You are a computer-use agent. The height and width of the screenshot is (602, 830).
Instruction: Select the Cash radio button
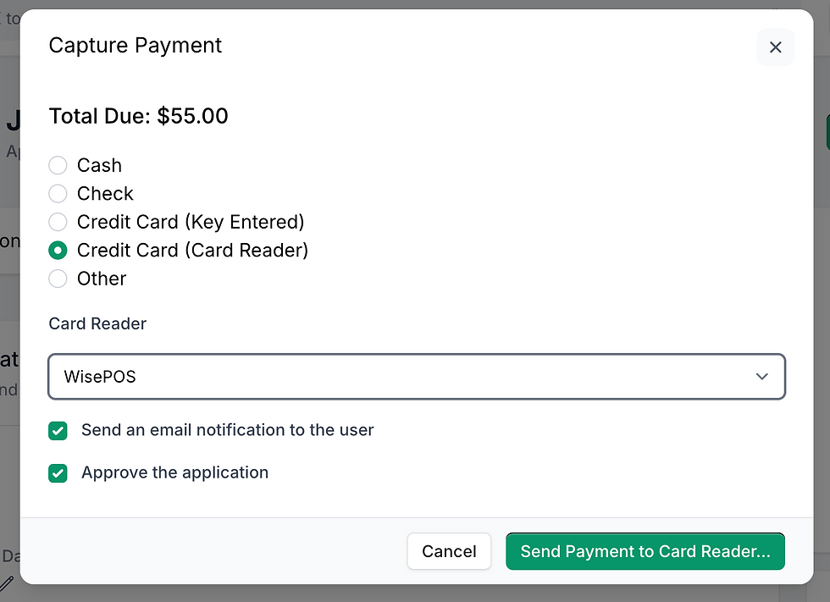[x=58, y=165]
